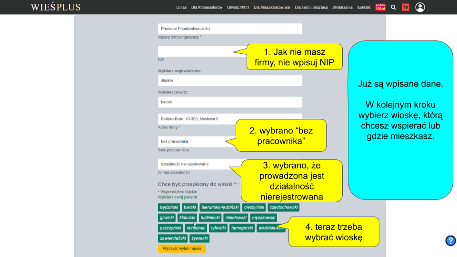Screen dimensions: 457x257
Task: Choose the 'żywiecki' powiat button
Action: click(x=199, y=238)
